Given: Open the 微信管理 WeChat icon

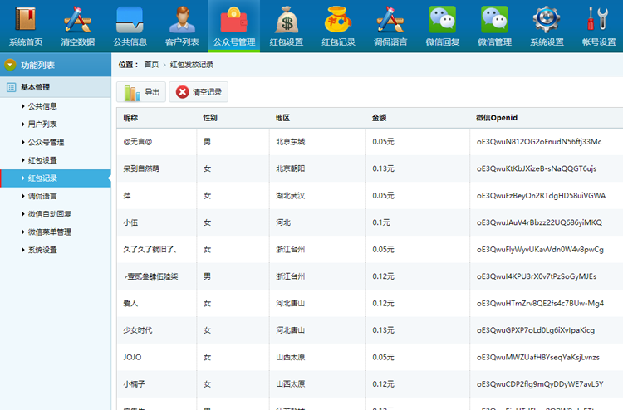Looking at the screenshot, I should click(x=494, y=19).
